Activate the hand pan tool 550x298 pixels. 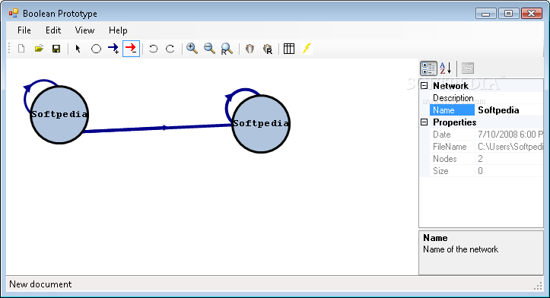250,49
